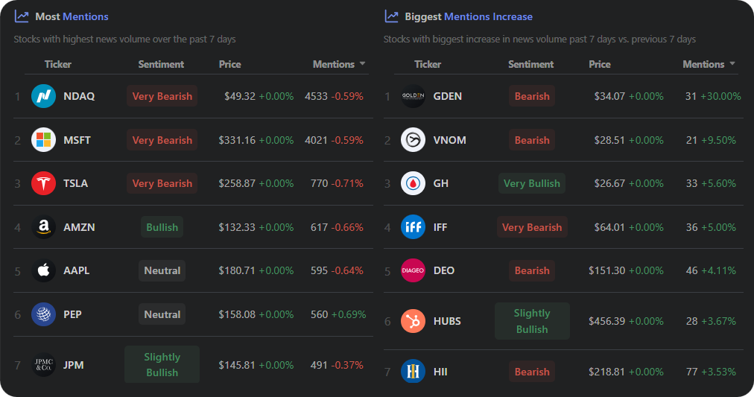
Task: Open the PEP ticker link
Action: 72,314
